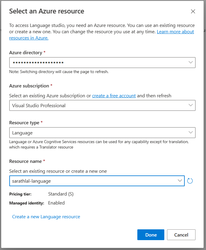
Task: Refresh the Resource name list
Action: click(190, 181)
